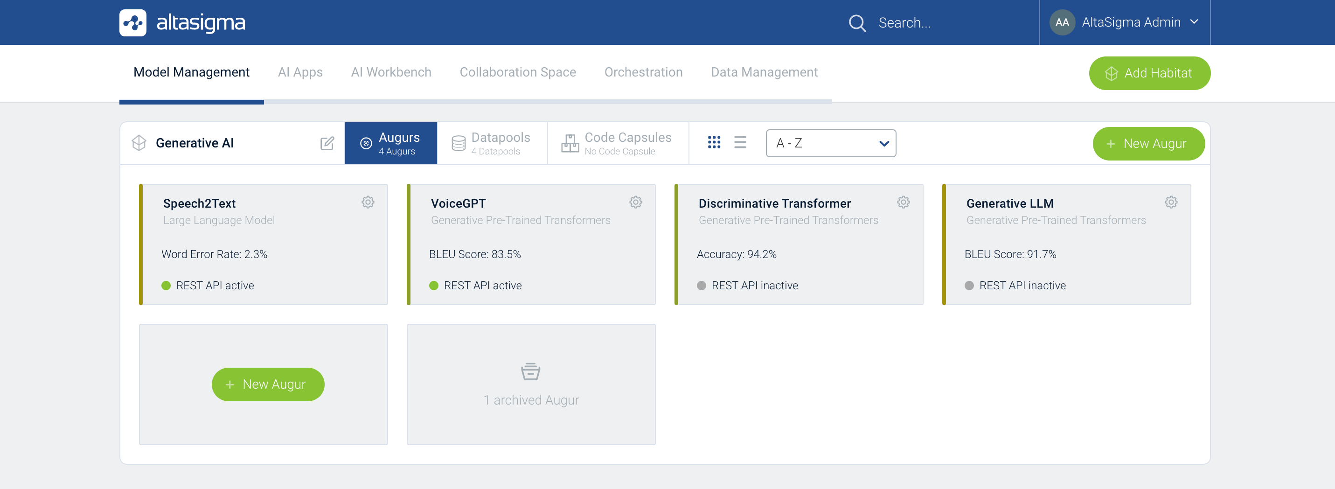Viewport: 1335px width, 489px height.
Task: Click the search magnifier icon
Action: coord(857,23)
